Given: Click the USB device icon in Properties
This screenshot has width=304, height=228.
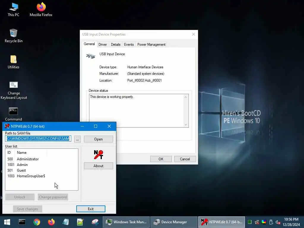Looking at the screenshot, I should pyautogui.click(x=91, y=56).
